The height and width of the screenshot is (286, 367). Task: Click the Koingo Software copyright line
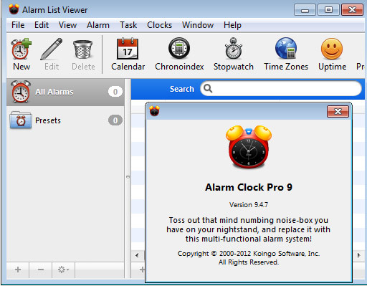[x=249, y=253]
